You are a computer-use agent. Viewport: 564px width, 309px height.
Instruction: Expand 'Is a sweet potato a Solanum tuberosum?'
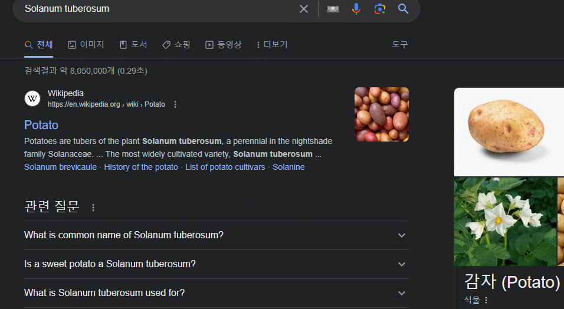tap(216, 264)
